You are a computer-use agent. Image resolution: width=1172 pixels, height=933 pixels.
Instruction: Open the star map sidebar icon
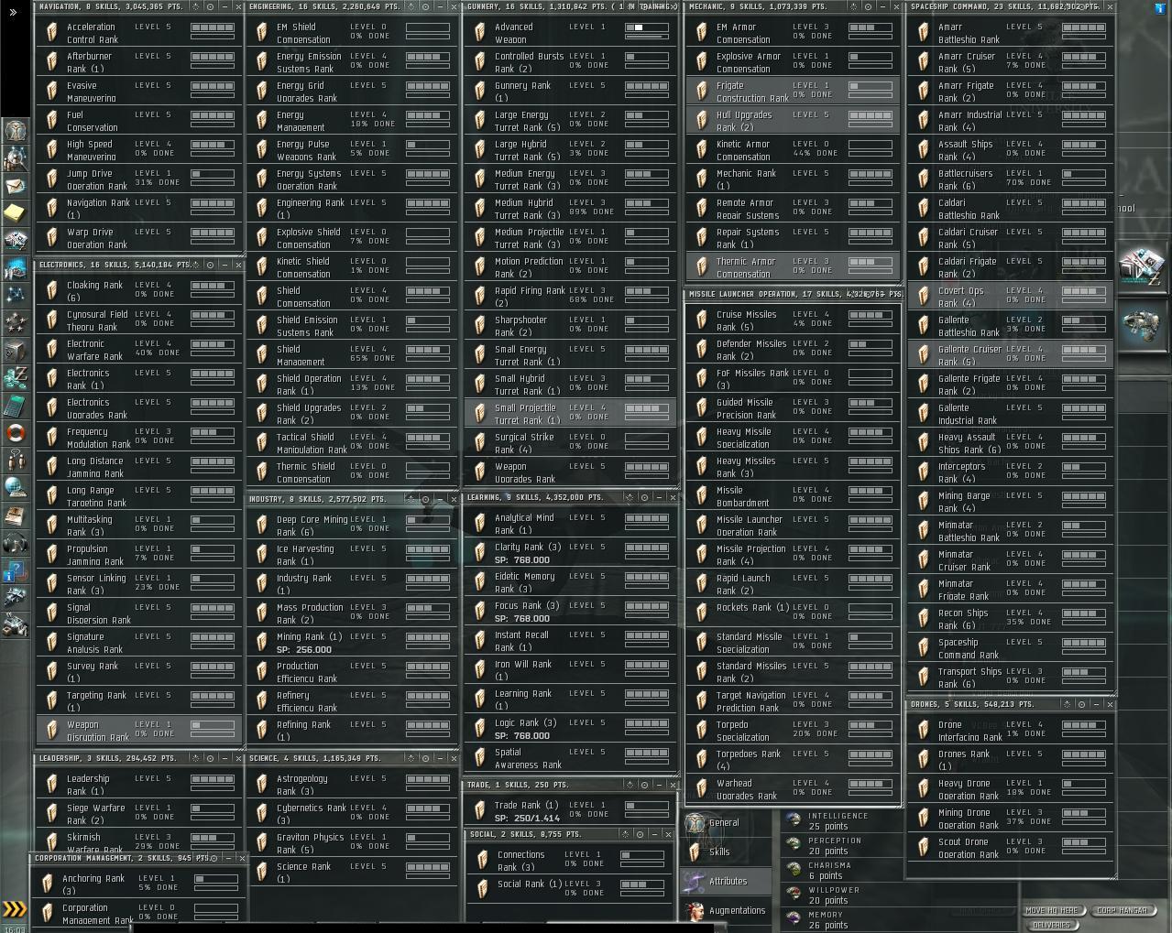(15, 295)
